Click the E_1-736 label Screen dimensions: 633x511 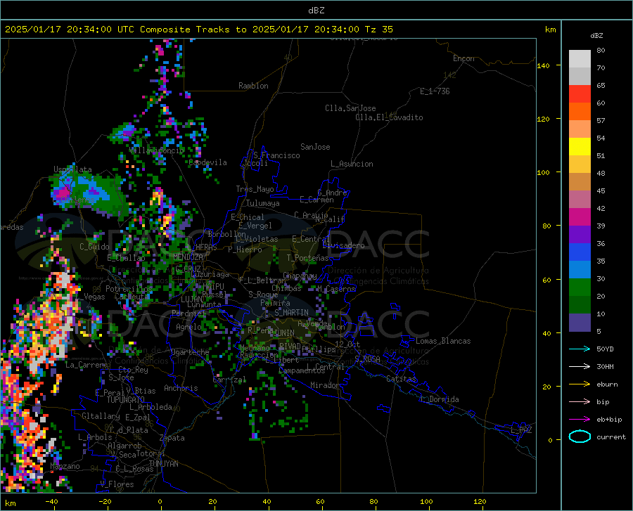(x=435, y=91)
